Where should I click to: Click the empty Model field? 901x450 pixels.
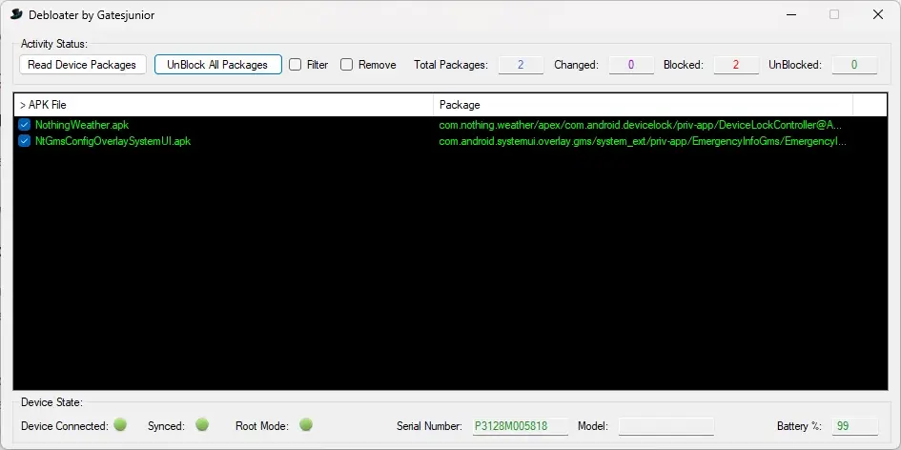click(x=666, y=426)
